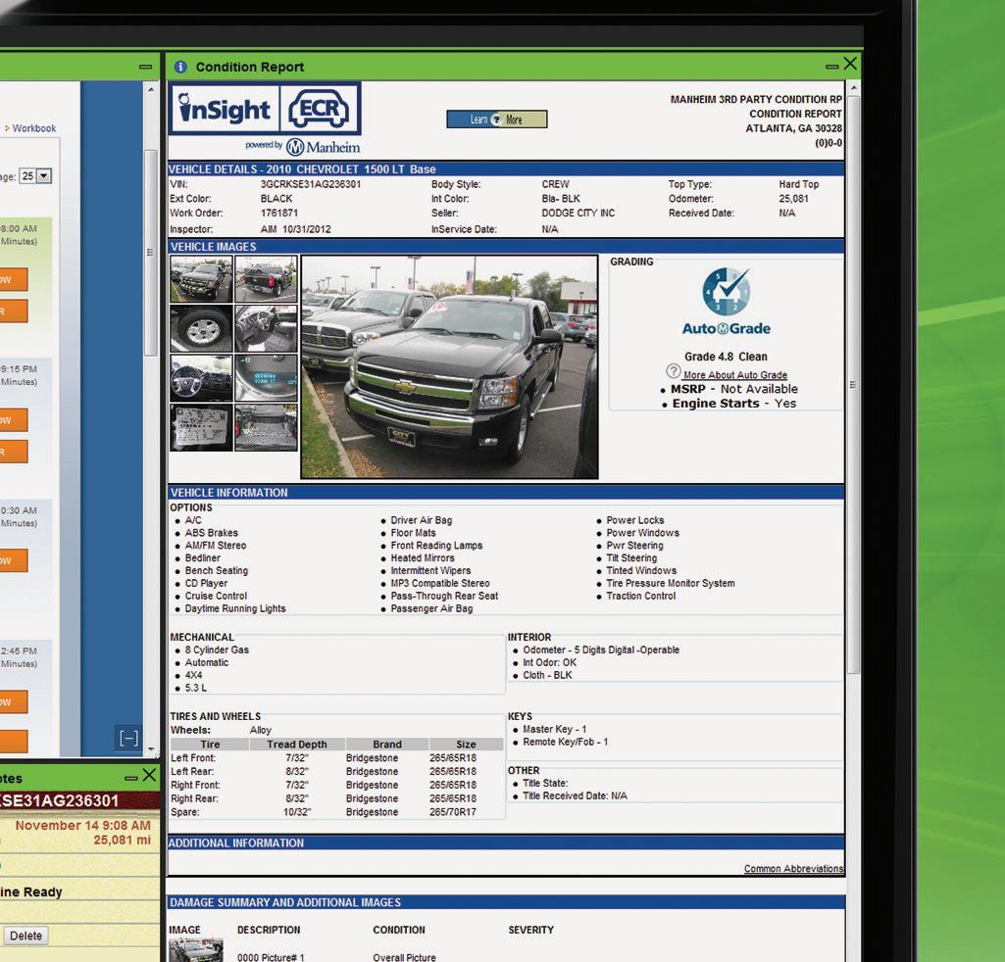1005x962 pixels.
Task: Click Tire Pressure Monitor System option
Action: point(671,584)
